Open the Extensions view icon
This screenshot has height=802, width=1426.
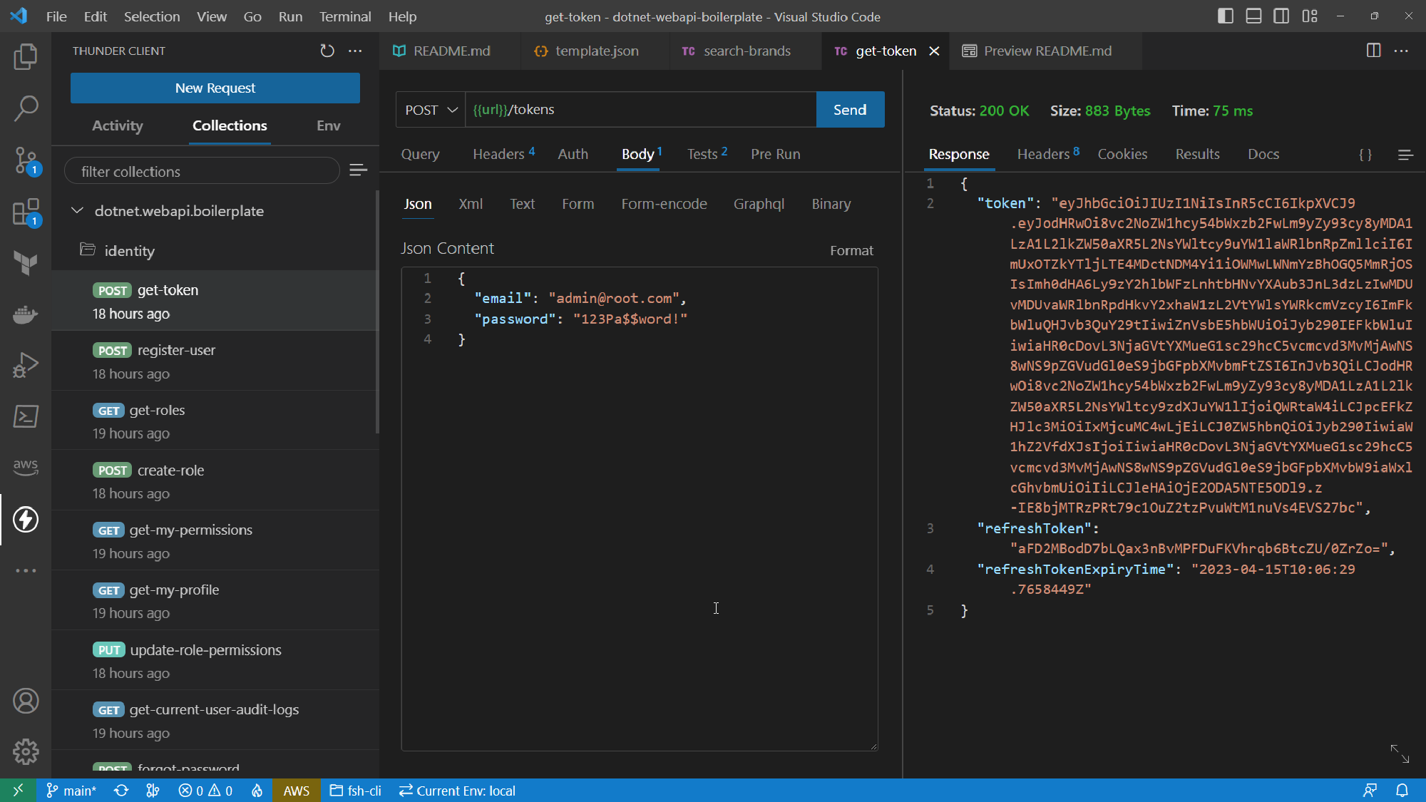point(26,212)
